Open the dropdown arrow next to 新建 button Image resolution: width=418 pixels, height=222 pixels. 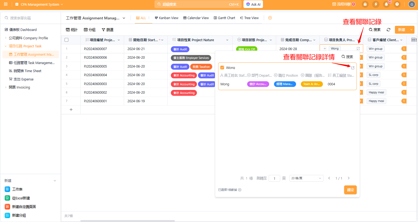point(411,30)
